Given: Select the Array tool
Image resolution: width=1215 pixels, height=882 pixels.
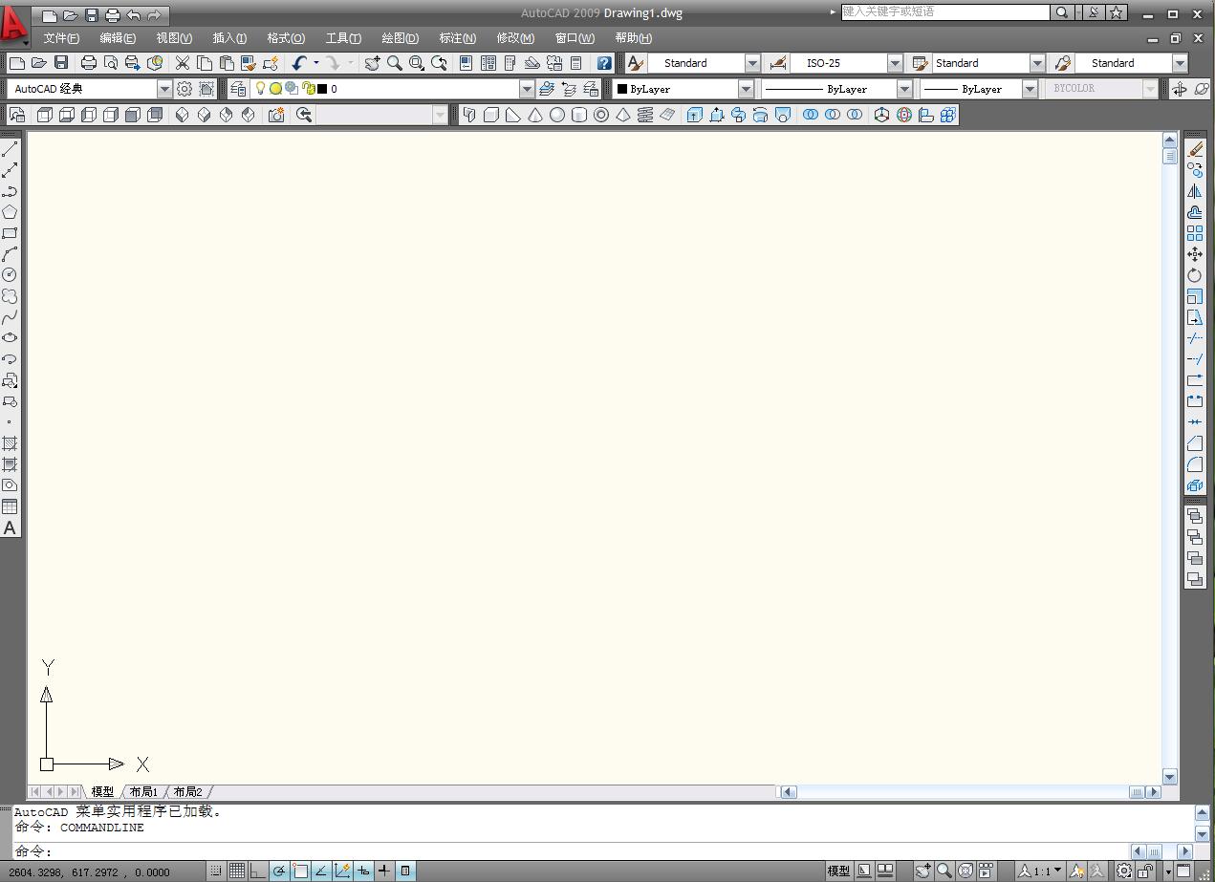Looking at the screenshot, I should coord(1195,233).
